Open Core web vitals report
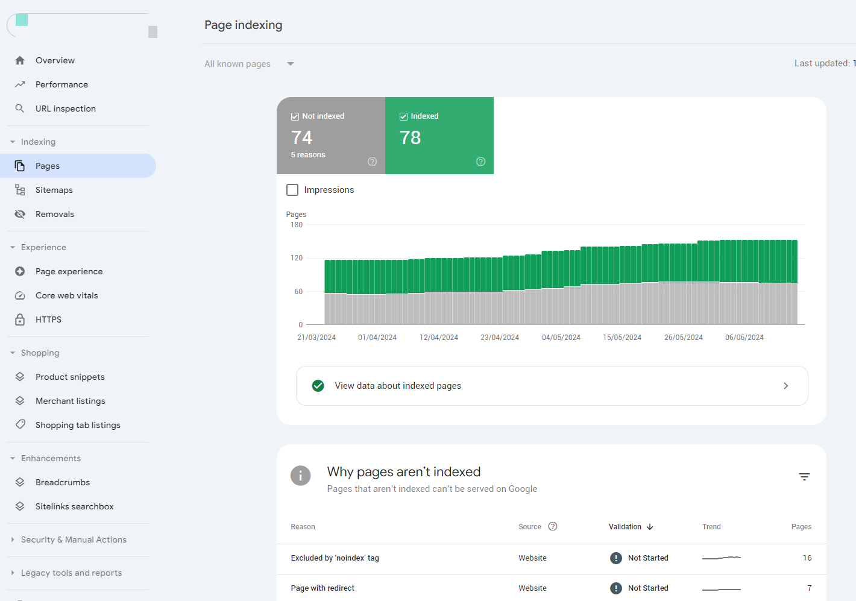856x601 pixels. point(66,295)
